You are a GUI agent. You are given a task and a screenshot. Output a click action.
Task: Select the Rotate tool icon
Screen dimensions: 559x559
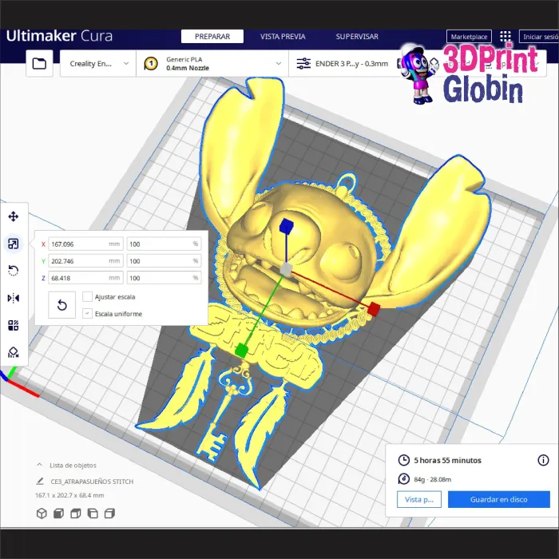(14, 271)
